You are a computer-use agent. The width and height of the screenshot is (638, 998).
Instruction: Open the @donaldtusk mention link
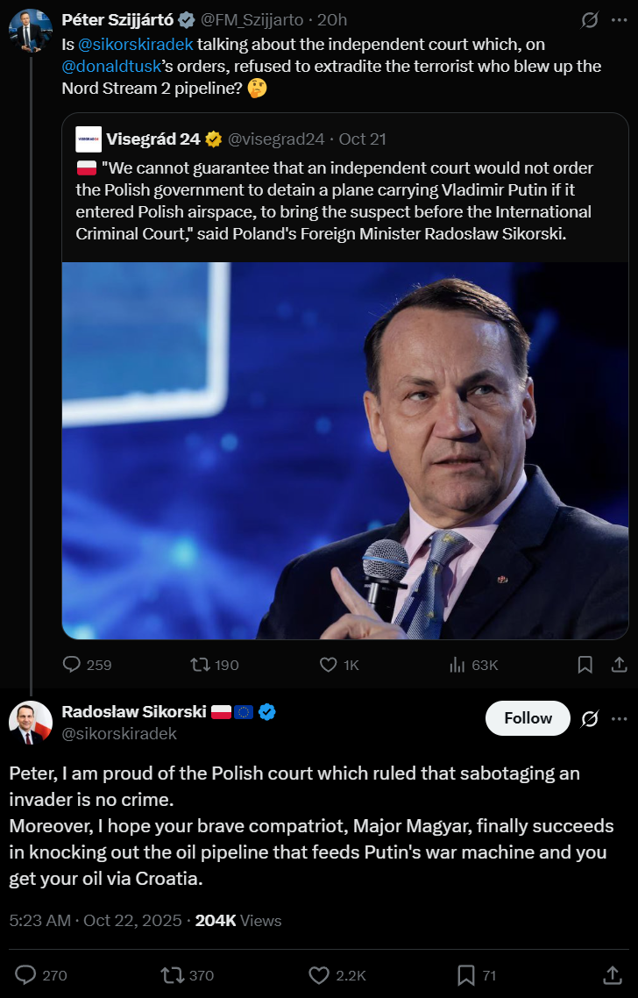110,67
